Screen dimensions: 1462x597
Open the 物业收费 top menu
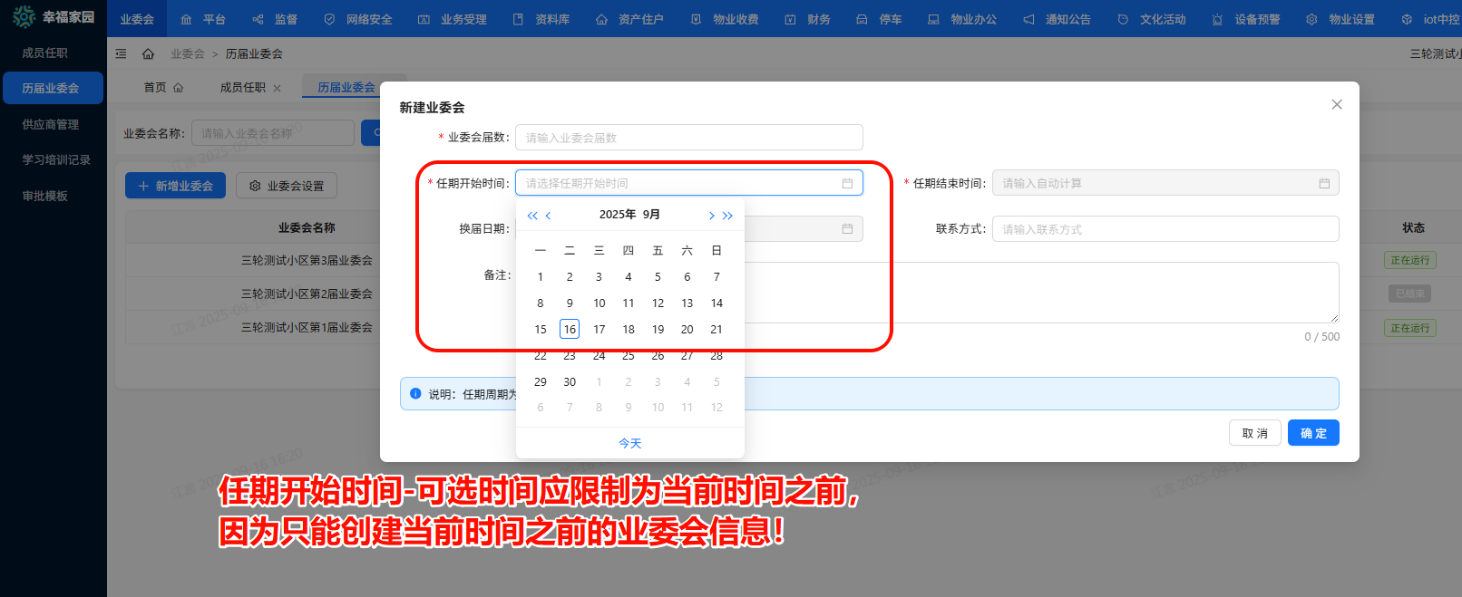725,19
